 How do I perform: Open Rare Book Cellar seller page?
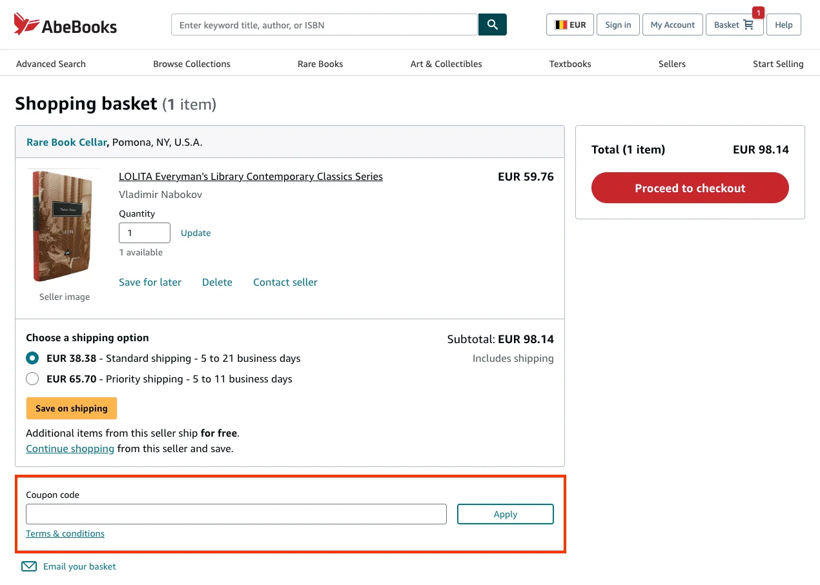(x=67, y=142)
